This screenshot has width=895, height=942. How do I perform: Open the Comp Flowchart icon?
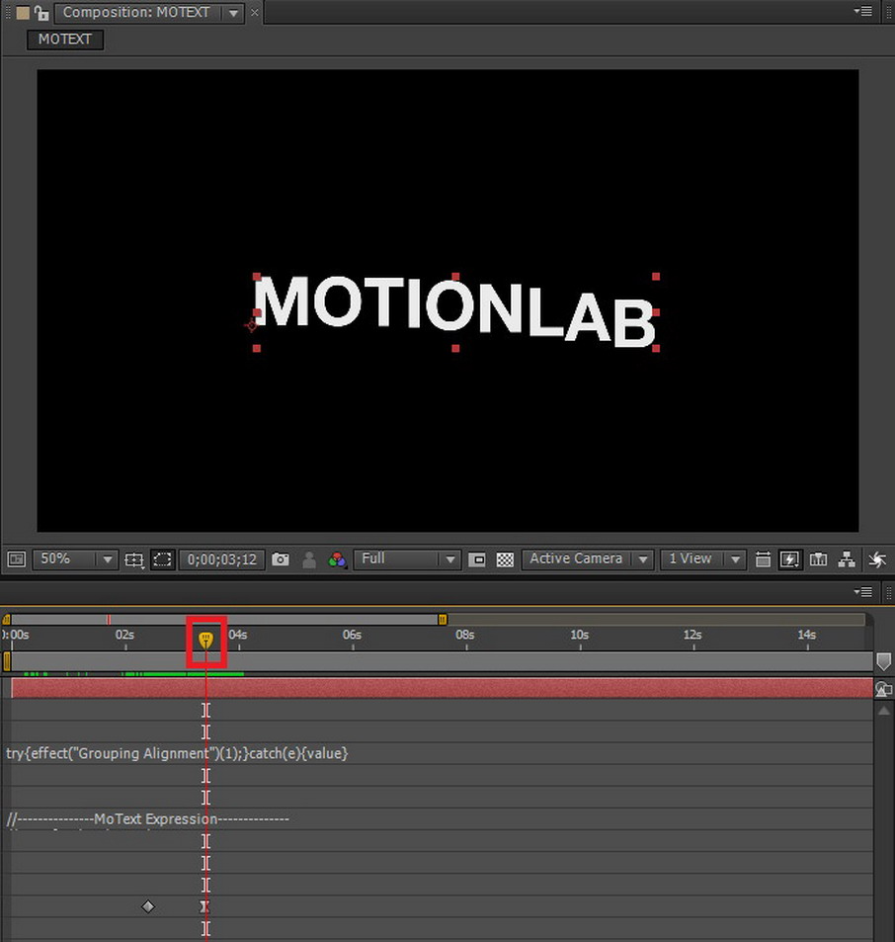click(847, 559)
